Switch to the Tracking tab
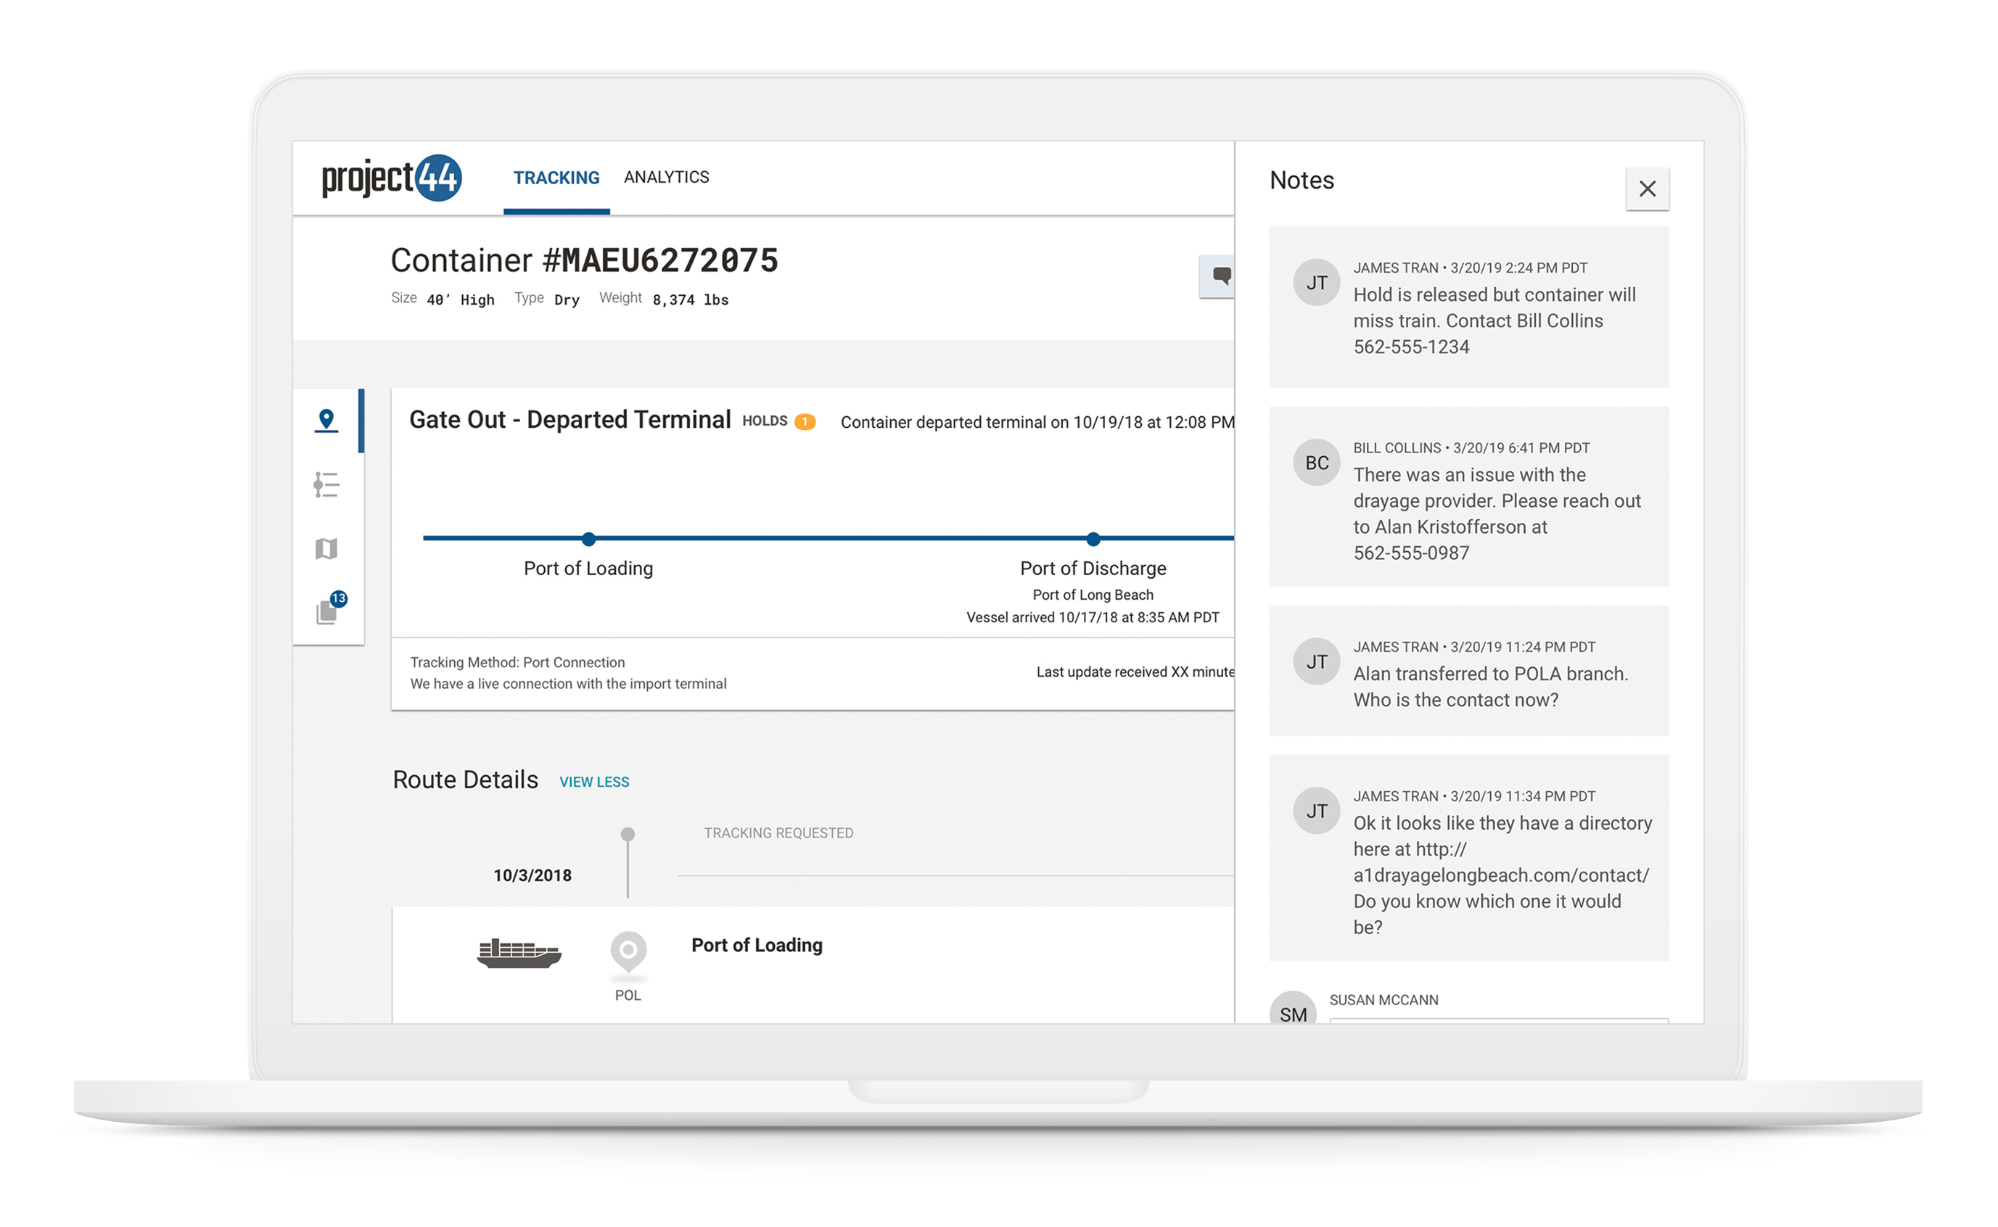 tap(556, 178)
